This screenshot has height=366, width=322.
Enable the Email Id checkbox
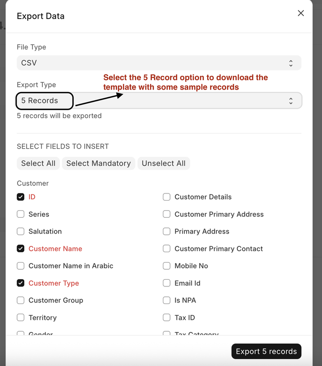[x=167, y=283]
